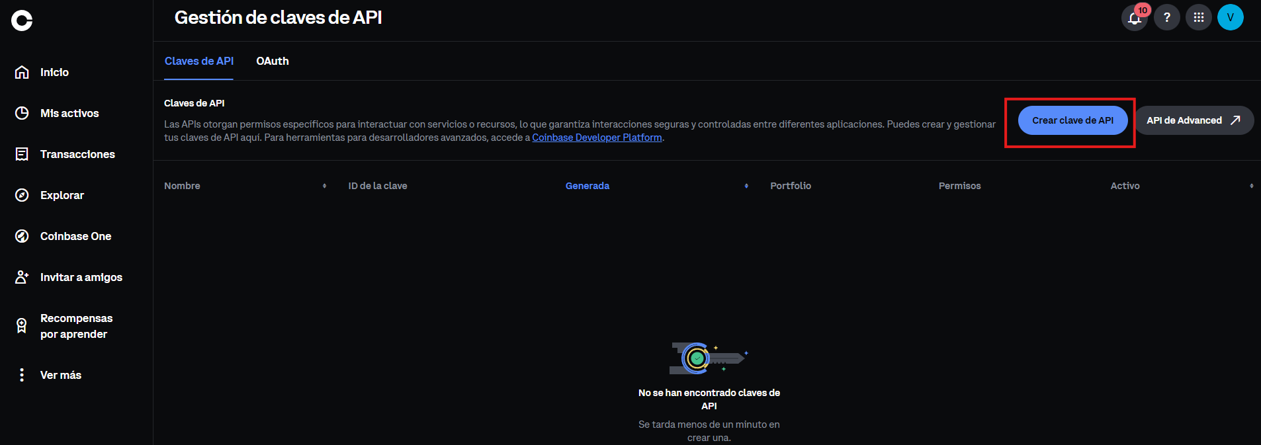Click the Permisos column header

pos(959,186)
